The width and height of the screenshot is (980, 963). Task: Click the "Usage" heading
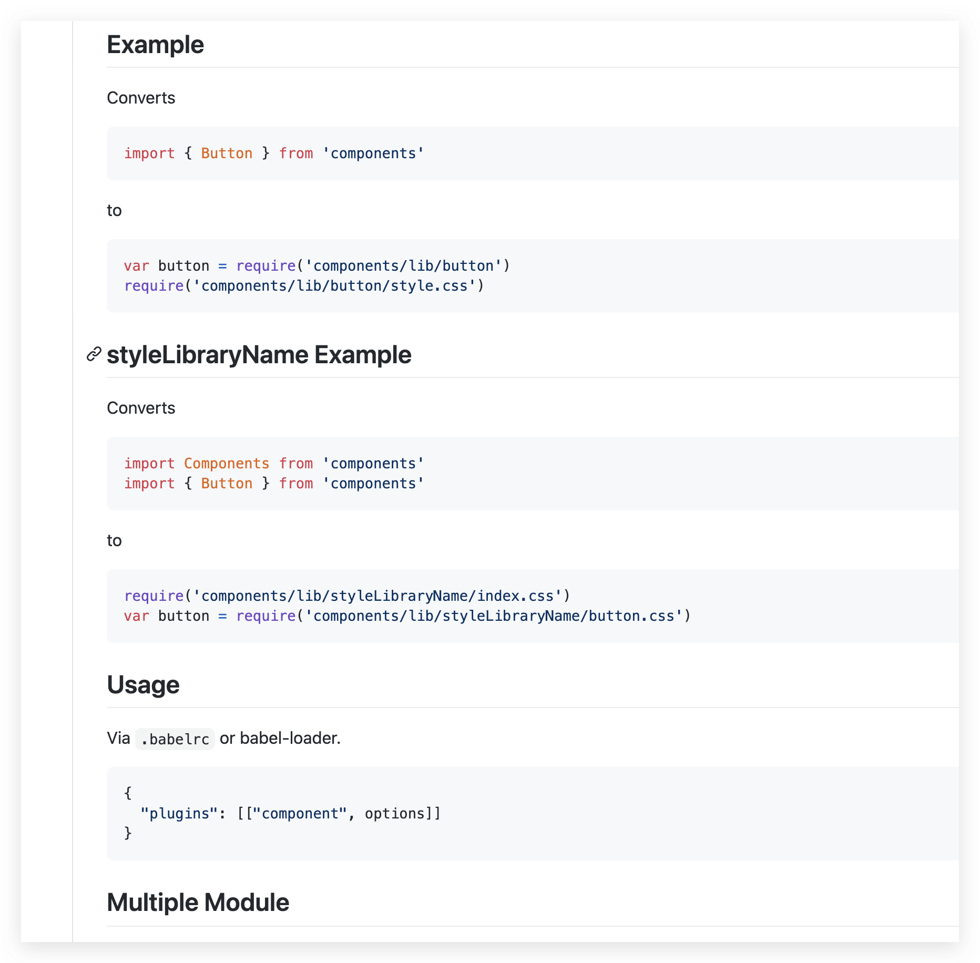tap(142, 684)
